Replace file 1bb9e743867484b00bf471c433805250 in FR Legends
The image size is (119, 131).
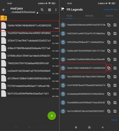click(x=109, y=68)
